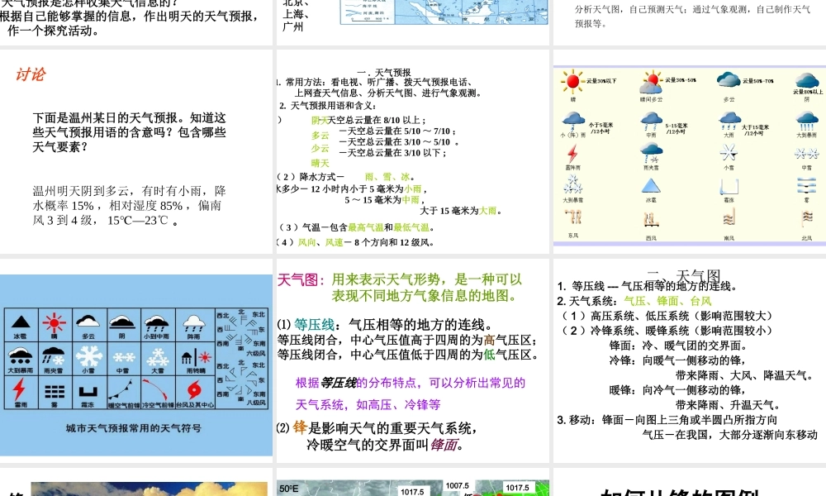Click the 多云 cloud icon on cream slide

[x=729, y=80]
